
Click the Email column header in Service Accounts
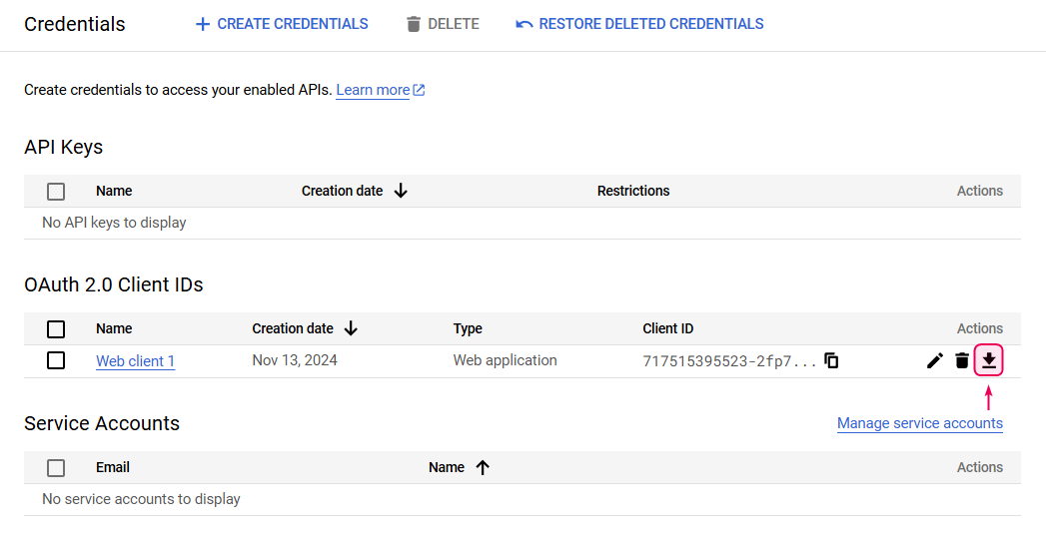[x=113, y=467]
